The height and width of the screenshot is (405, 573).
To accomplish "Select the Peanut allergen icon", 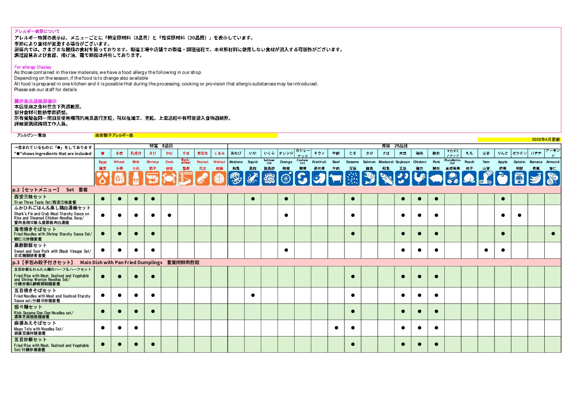I will (203, 178).
